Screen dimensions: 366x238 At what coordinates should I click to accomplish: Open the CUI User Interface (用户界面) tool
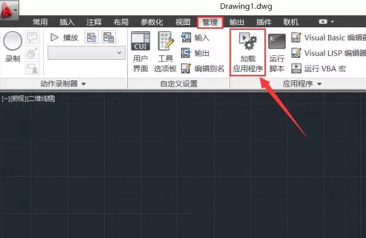pyautogui.click(x=140, y=52)
